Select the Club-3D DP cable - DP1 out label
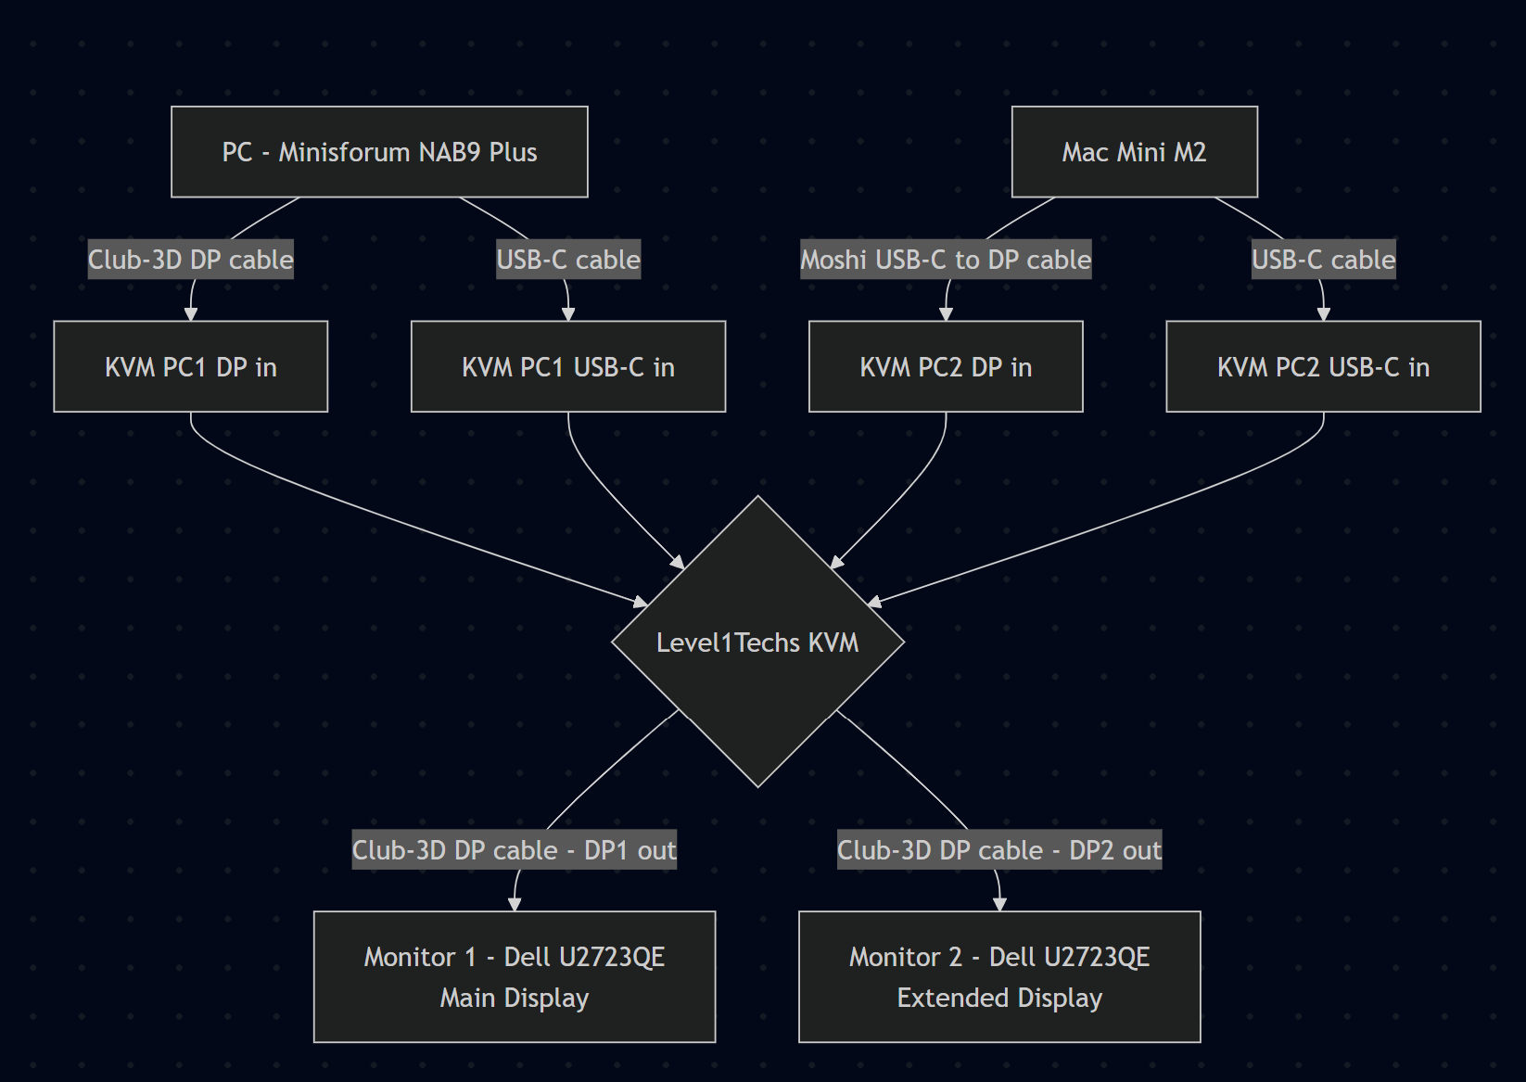 tap(515, 850)
